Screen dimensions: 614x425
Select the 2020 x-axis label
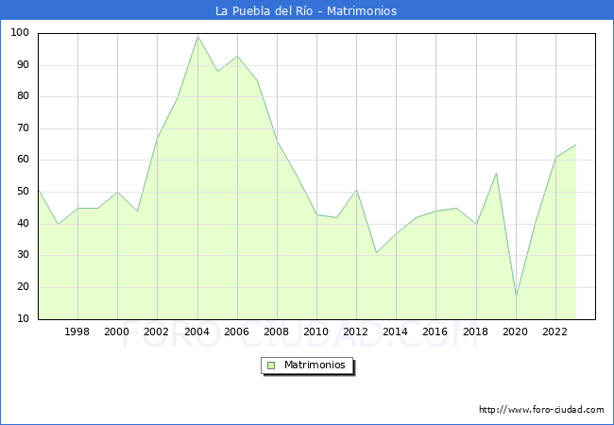click(x=515, y=331)
